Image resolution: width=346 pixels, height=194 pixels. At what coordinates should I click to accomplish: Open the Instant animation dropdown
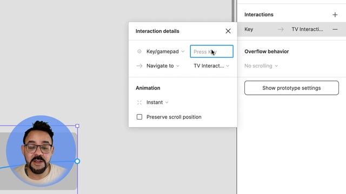point(157,102)
